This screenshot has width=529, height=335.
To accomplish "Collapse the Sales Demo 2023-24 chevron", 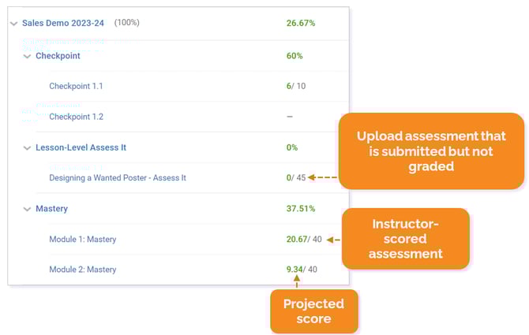I will coord(14,24).
